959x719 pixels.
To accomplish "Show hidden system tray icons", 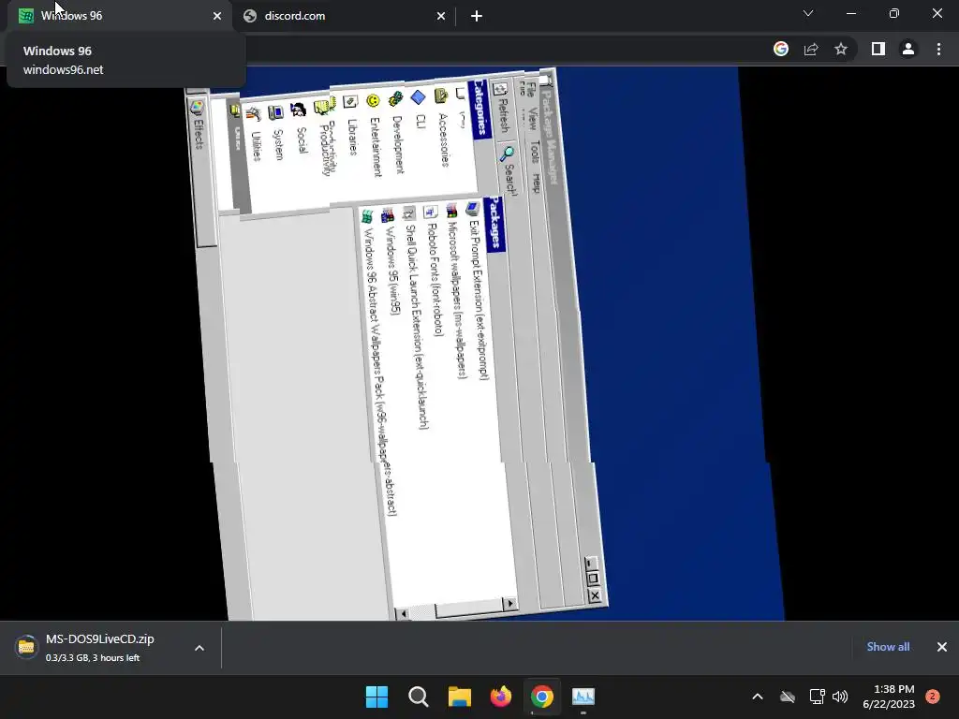I will pyautogui.click(x=757, y=697).
